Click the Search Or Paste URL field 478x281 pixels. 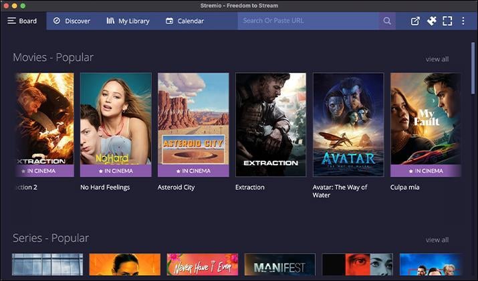pyautogui.click(x=308, y=21)
